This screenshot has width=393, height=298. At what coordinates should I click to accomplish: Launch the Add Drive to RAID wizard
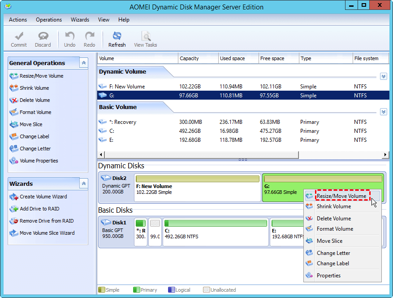coord(39,209)
